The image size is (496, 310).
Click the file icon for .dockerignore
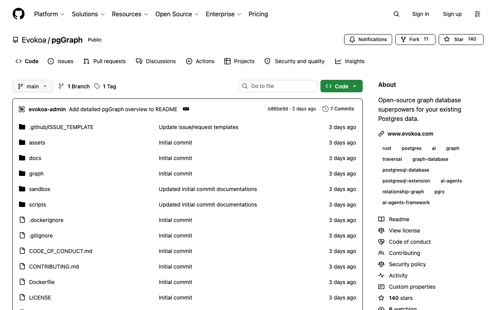pos(22,220)
